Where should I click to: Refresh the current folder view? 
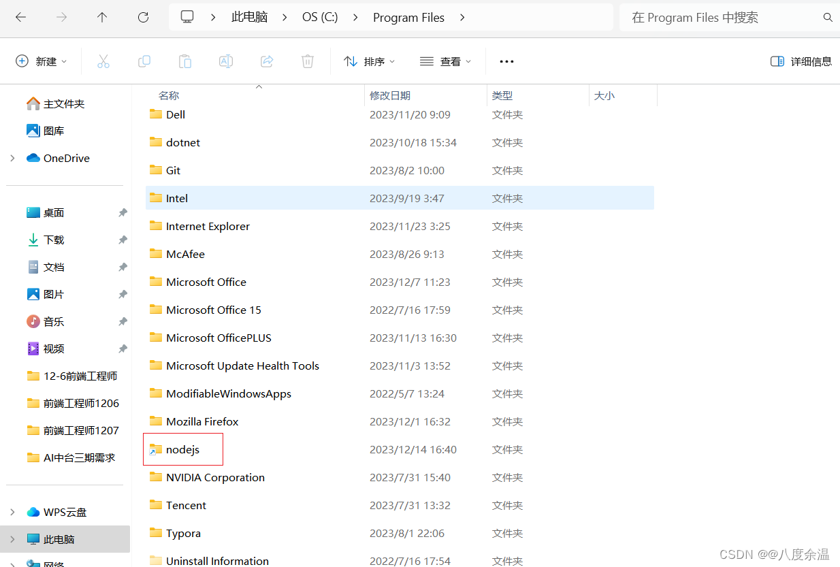click(143, 18)
